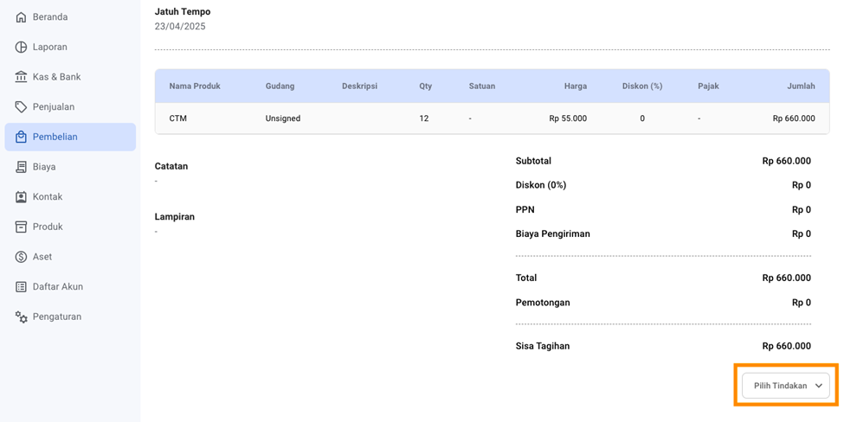Click the Beranda home icon
The height and width of the screenshot is (422, 844).
pos(22,17)
